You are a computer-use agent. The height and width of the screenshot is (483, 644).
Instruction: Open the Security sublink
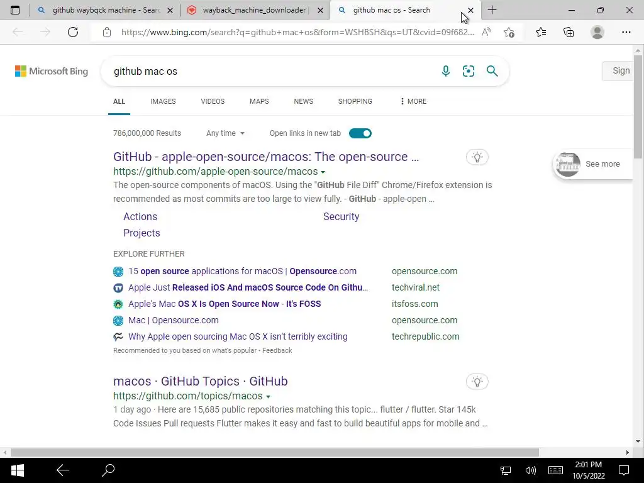click(x=341, y=216)
